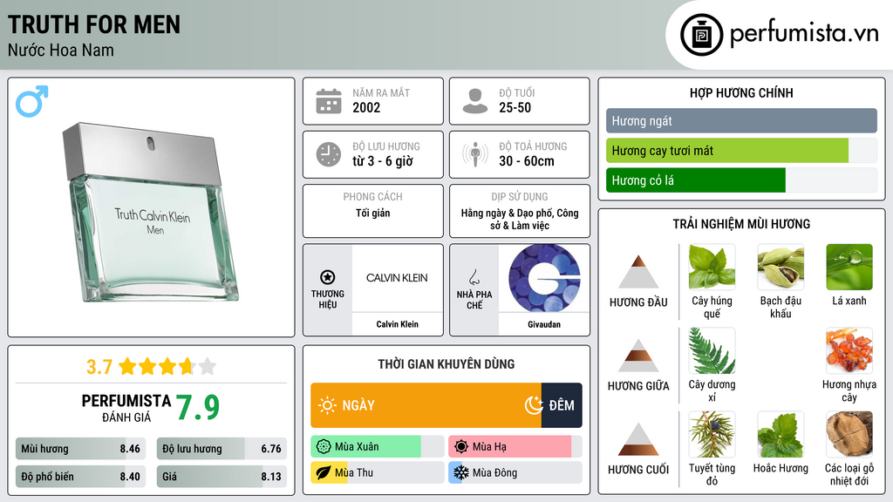Click the nose icon above Nhà pha chế
The width and height of the screenshot is (893, 502).
click(474, 277)
